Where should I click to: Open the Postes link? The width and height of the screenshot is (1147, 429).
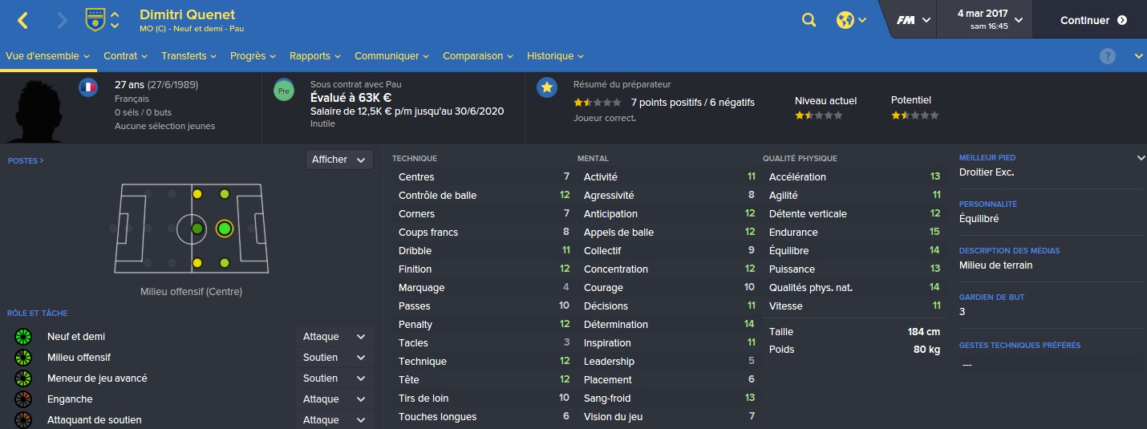[x=26, y=160]
